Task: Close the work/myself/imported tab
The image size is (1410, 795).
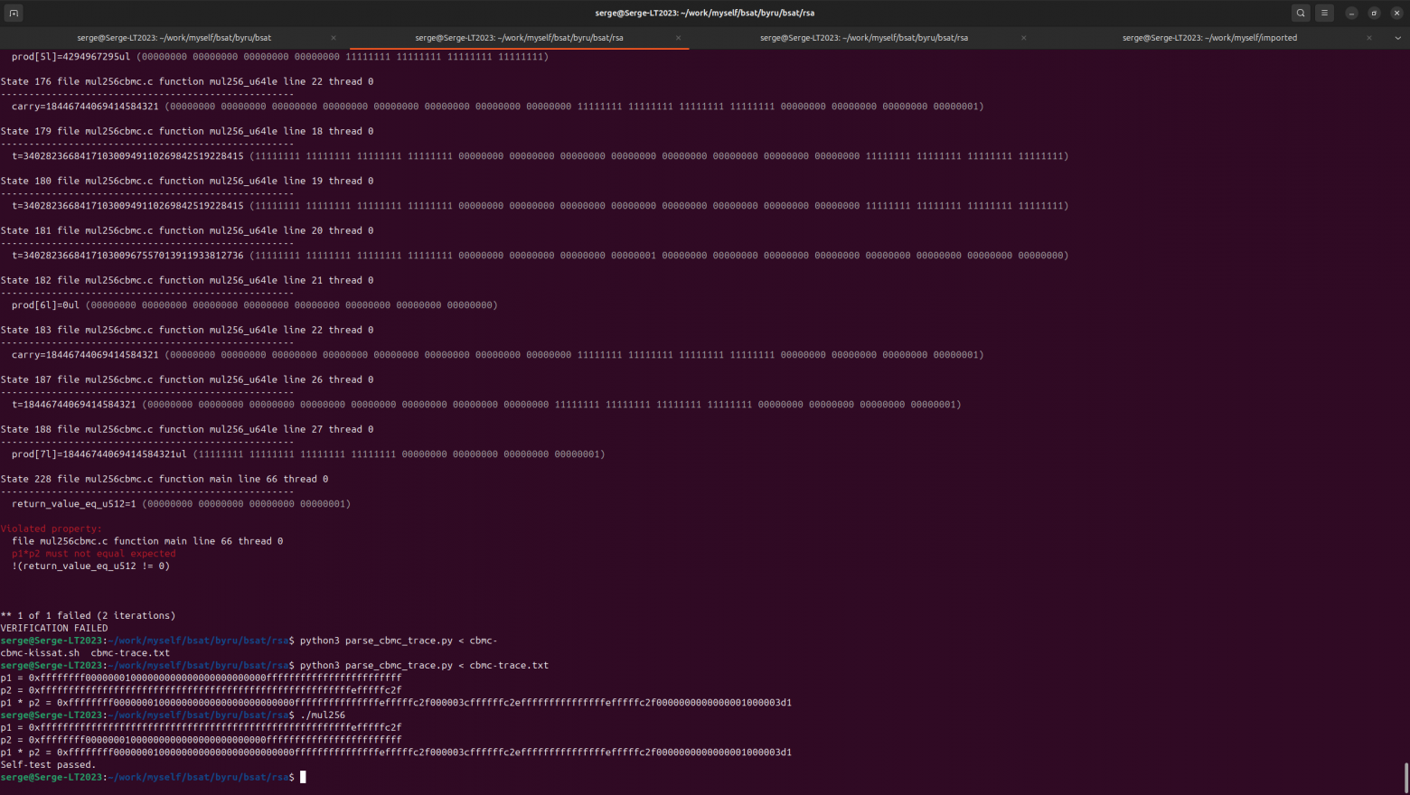Action: (1369, 38)
